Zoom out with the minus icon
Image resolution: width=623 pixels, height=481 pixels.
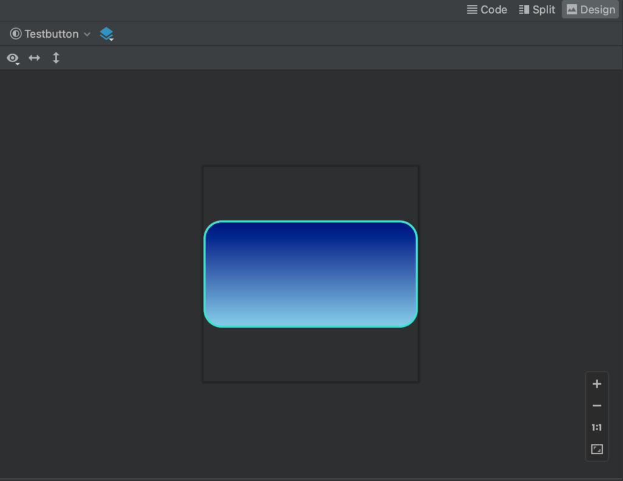(597, 406)
